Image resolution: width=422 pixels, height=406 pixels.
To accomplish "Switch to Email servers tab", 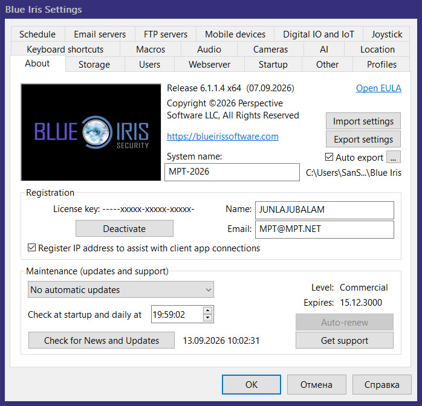I will point(100,34).
